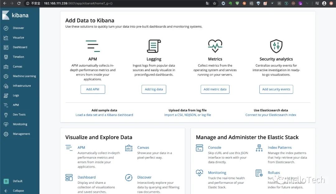Open the APM link in Visualize section

[x=81, y=148]
